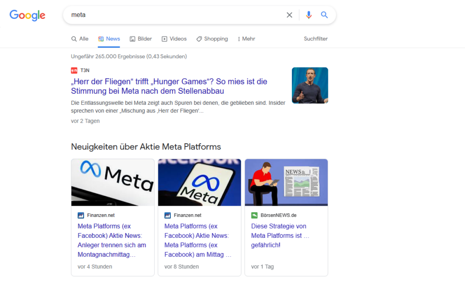Clear the search box with the X icon
This screenshot has height=289, width=465.
tap(289, 15)
